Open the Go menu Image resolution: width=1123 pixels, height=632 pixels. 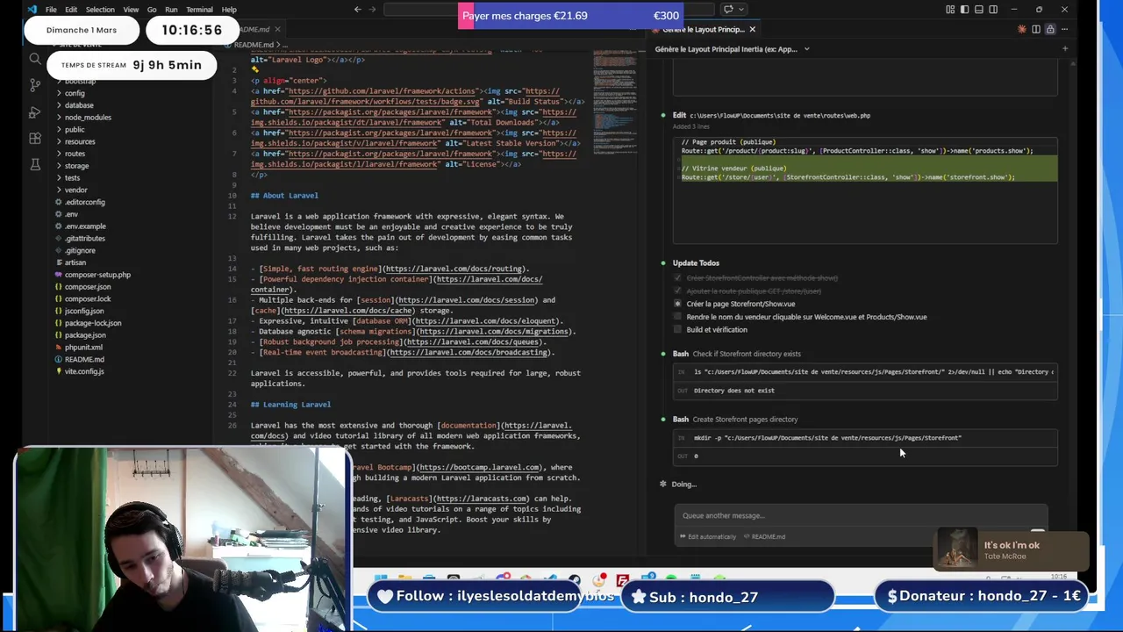[152, 10]
